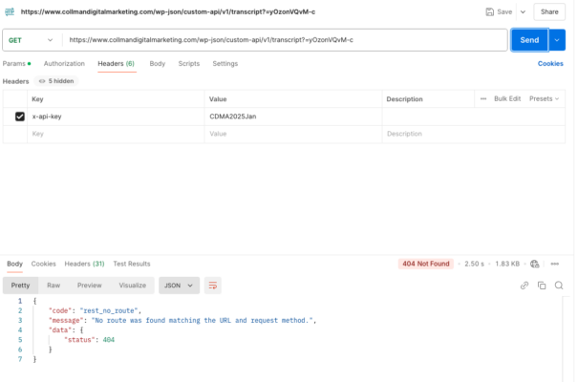This screenshot has height=382, width=578.
Task: Click the CDMA2025Jan value cell
Action: [293, 117]
